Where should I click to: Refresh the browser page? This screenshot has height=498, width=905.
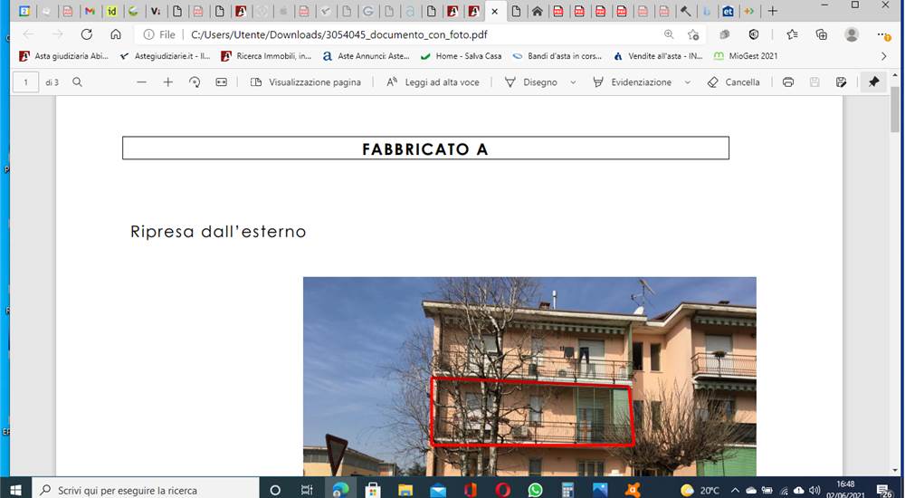point(87,34)
